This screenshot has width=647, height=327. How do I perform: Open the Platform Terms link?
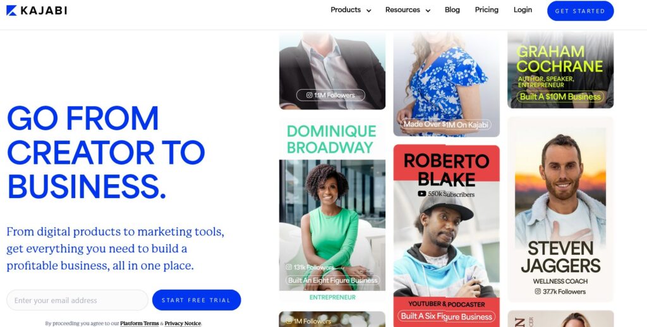(140, 323)
